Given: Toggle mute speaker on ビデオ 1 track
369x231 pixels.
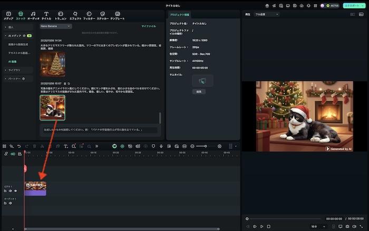Looking at the screenshot, I should 10,191.
